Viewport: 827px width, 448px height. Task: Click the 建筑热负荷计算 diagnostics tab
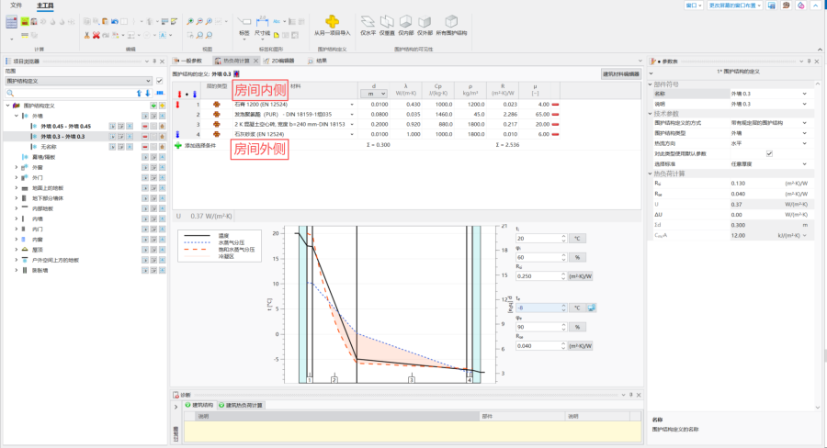243,405
